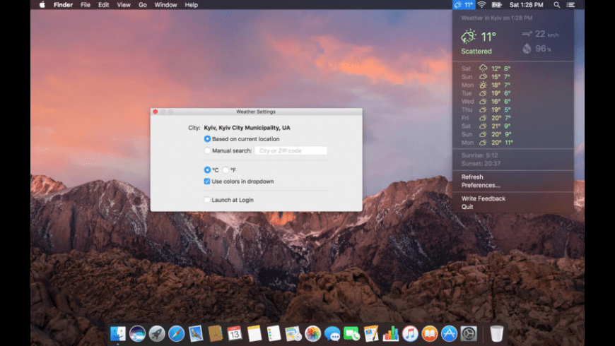The height and width of the screenshot is (346, 615).
Task: Open Numbers bar chart icon in Dock
Action: point(391,334)
